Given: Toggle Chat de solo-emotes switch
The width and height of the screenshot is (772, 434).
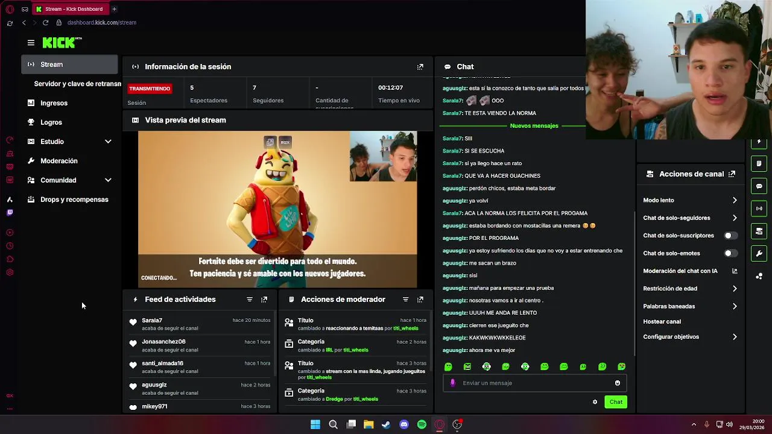Looking at the screenshot, I should point(730,254).
